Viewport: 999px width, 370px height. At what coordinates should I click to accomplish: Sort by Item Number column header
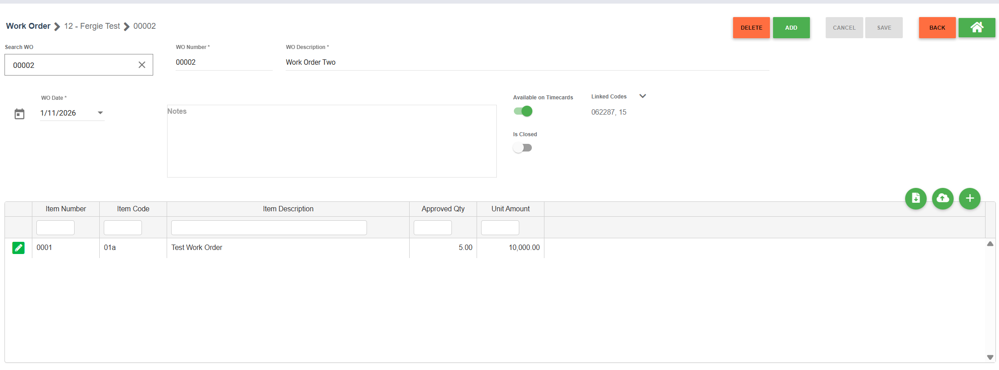pyautogui.click(x=66, y=209)
